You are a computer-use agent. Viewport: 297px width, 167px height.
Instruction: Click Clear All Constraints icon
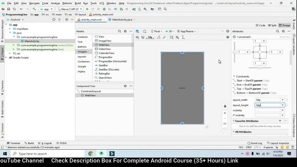point(159,37)
